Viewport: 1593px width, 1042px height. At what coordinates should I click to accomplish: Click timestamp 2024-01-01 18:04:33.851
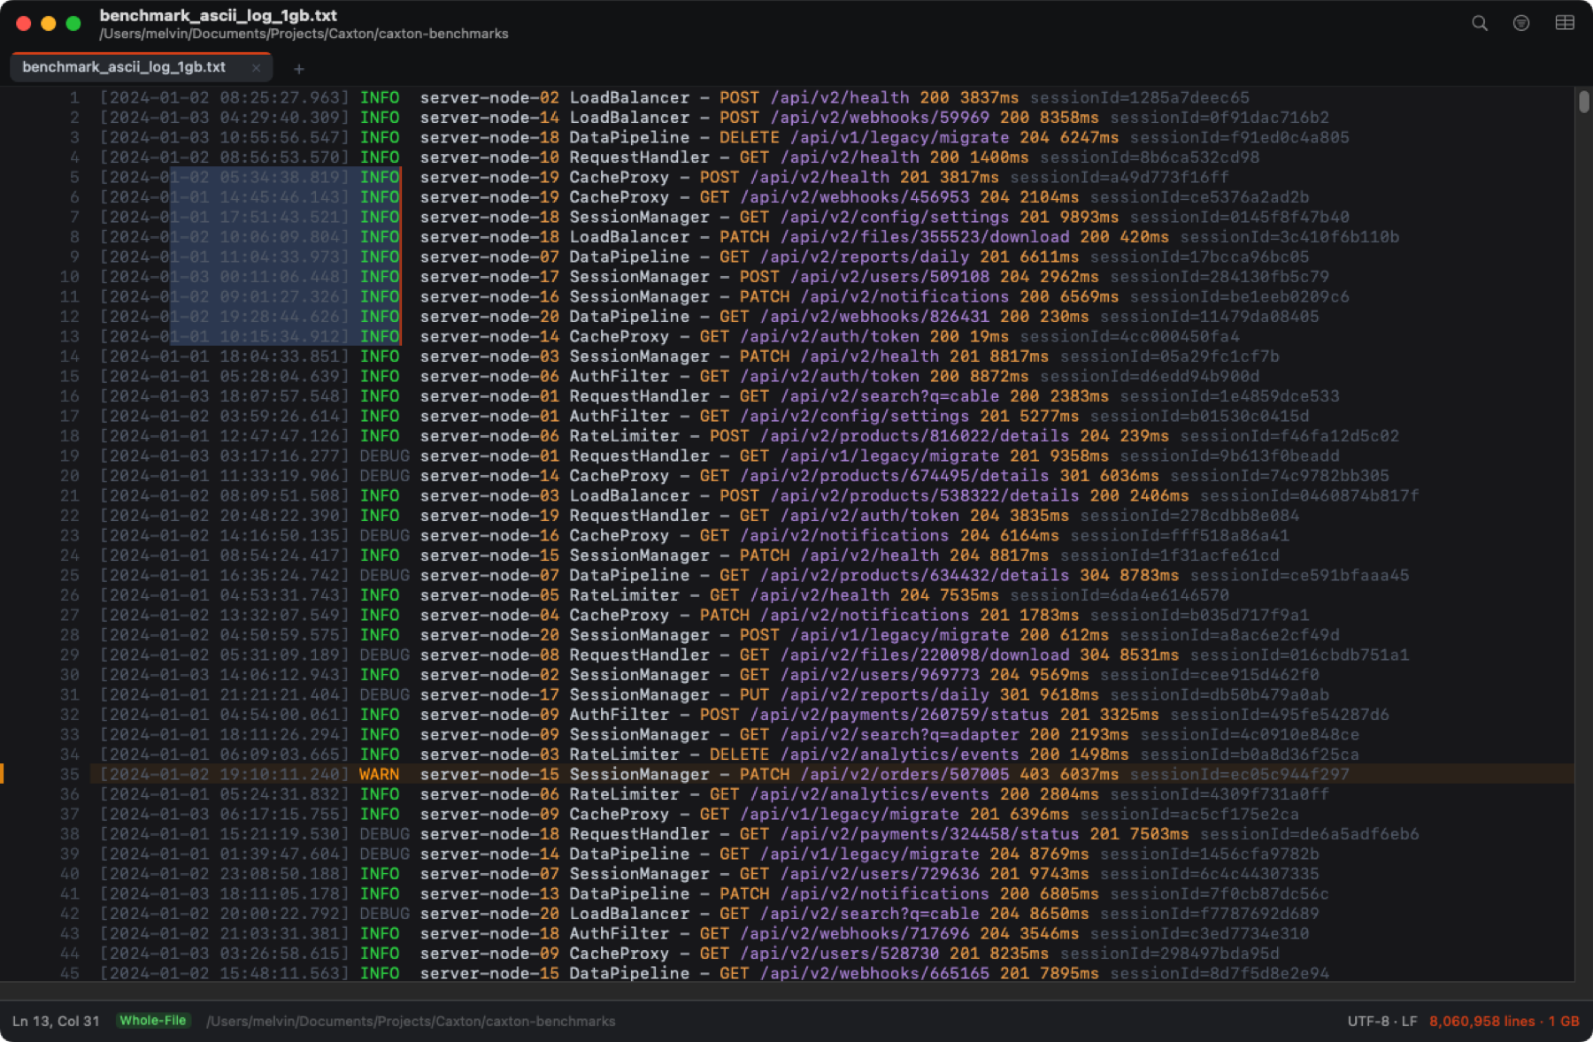pos(224,356)
